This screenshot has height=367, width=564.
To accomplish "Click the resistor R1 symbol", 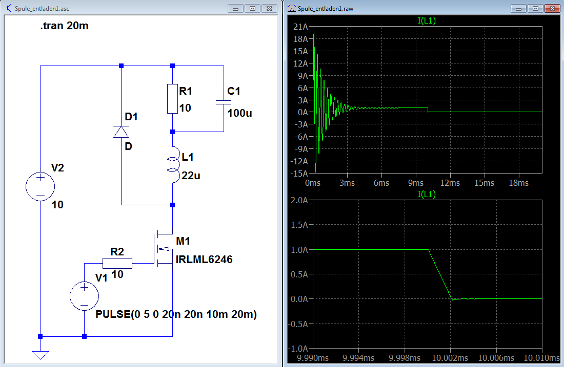I will [x=173, y=99].
